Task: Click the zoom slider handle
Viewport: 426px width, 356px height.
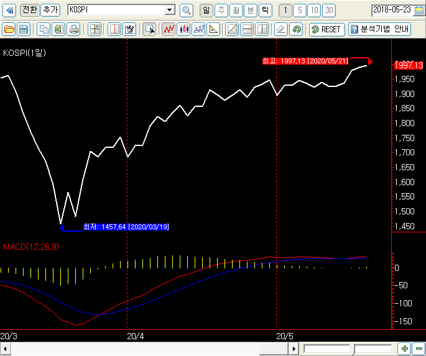Action: click(x=353, y=349)
